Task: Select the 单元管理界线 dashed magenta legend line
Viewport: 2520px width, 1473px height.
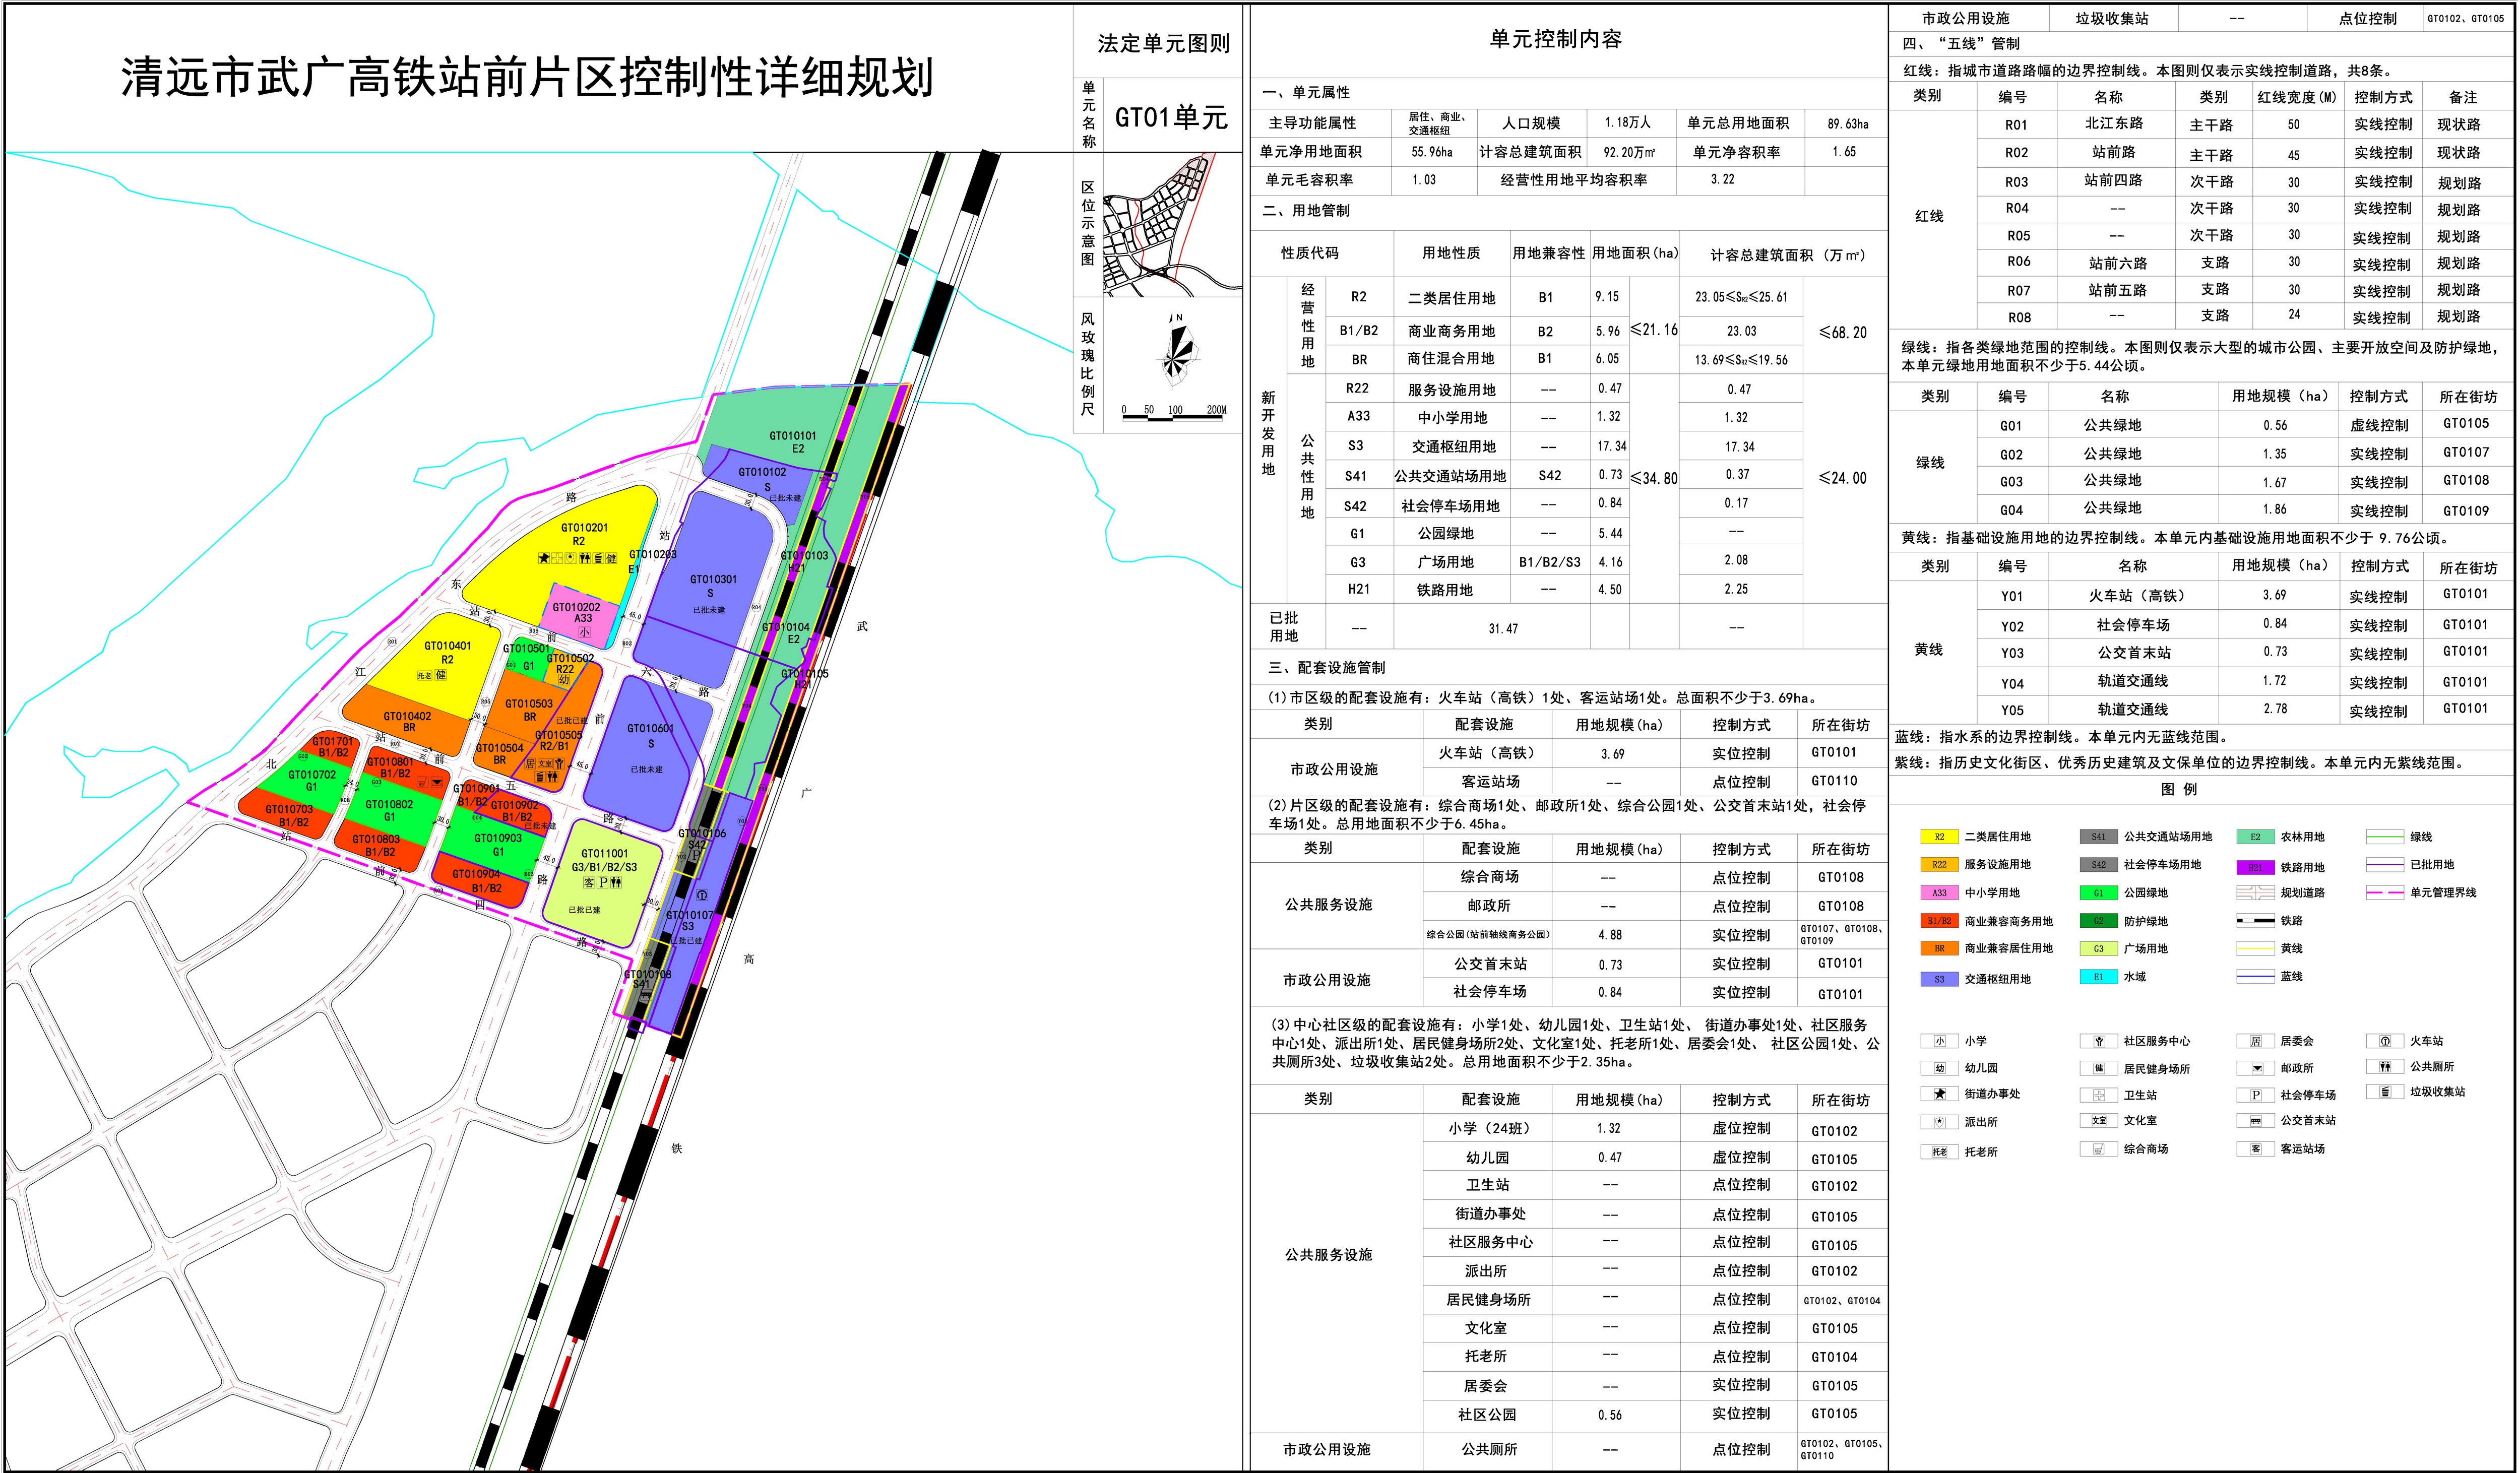Action: (2385, 893)
